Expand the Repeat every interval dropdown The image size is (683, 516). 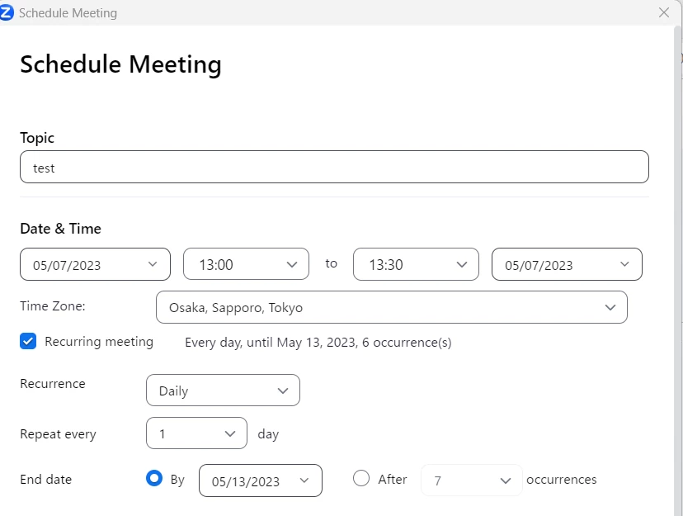click(x=196, y=433)
